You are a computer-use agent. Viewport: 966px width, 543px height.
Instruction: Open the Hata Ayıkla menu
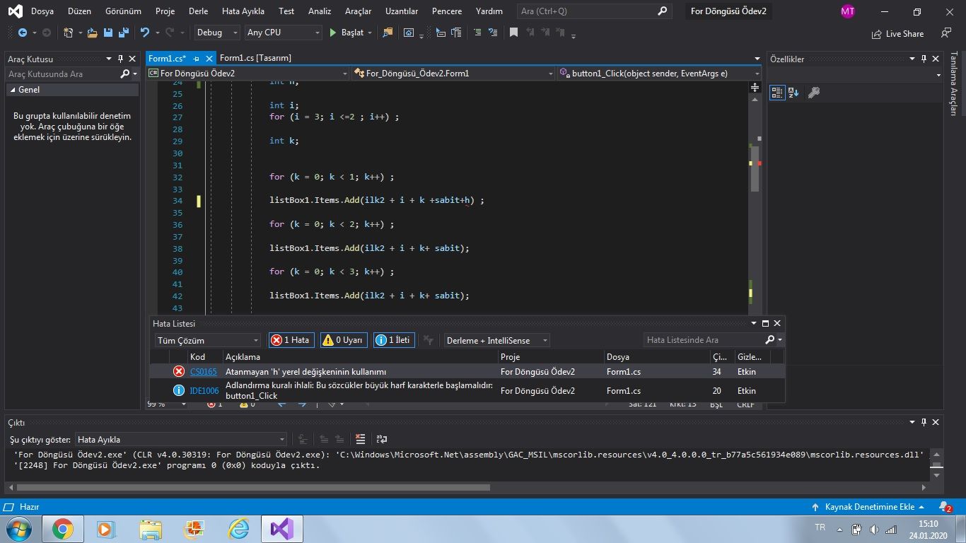tap(243, 11)
